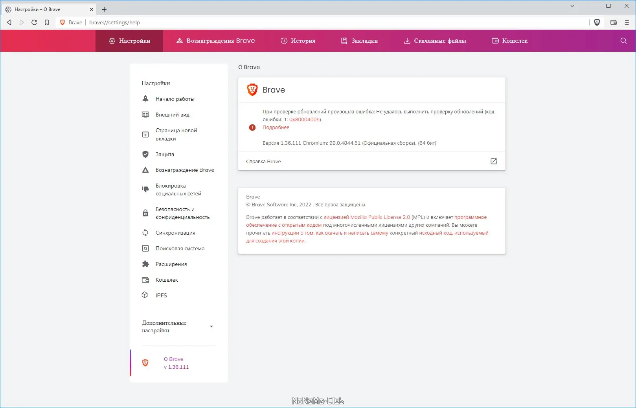Viewport: 636px width, 408px height.
Task: Click the О Brave page heading
Action: pyautogui.click(x=249, y=67)
